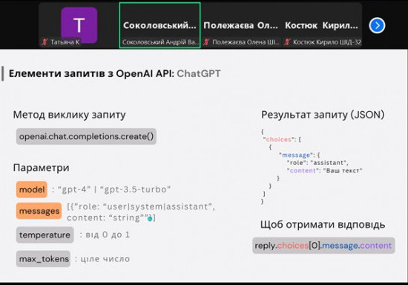Viewport: 408px width, 285px height.
Task: Click muted mic icon next to Костюк Кирило
Action: [x=287, y=41]
